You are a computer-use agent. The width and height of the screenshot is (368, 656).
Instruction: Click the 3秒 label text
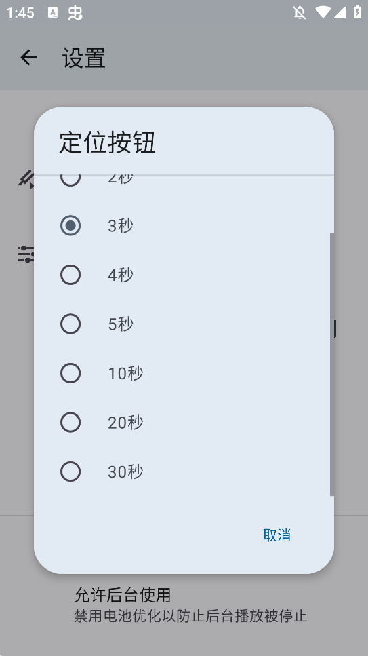tap(121, 225)
